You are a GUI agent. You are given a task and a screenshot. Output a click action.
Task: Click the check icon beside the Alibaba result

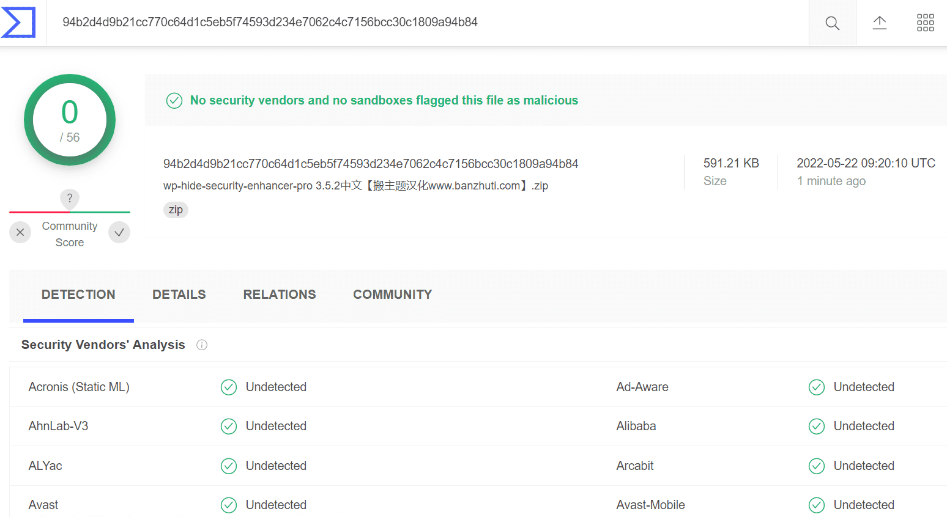click(x=817, y=427)
